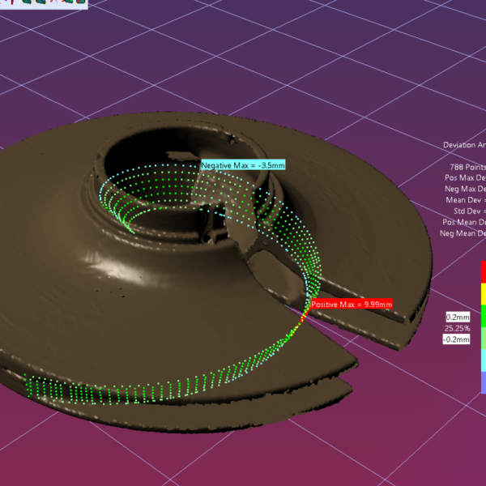The image size is (486, 486).
Task: Select the Pos Max Dev statistic line
Action: [x=465, y=177]
